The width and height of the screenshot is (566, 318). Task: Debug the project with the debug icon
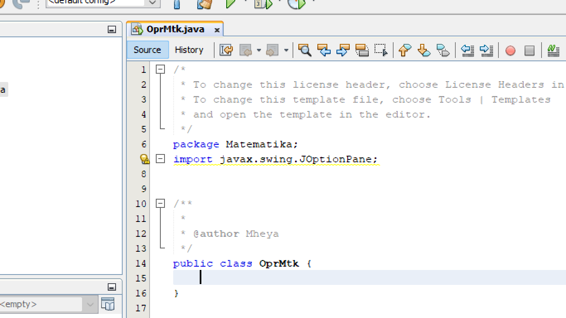click(263, 4)
